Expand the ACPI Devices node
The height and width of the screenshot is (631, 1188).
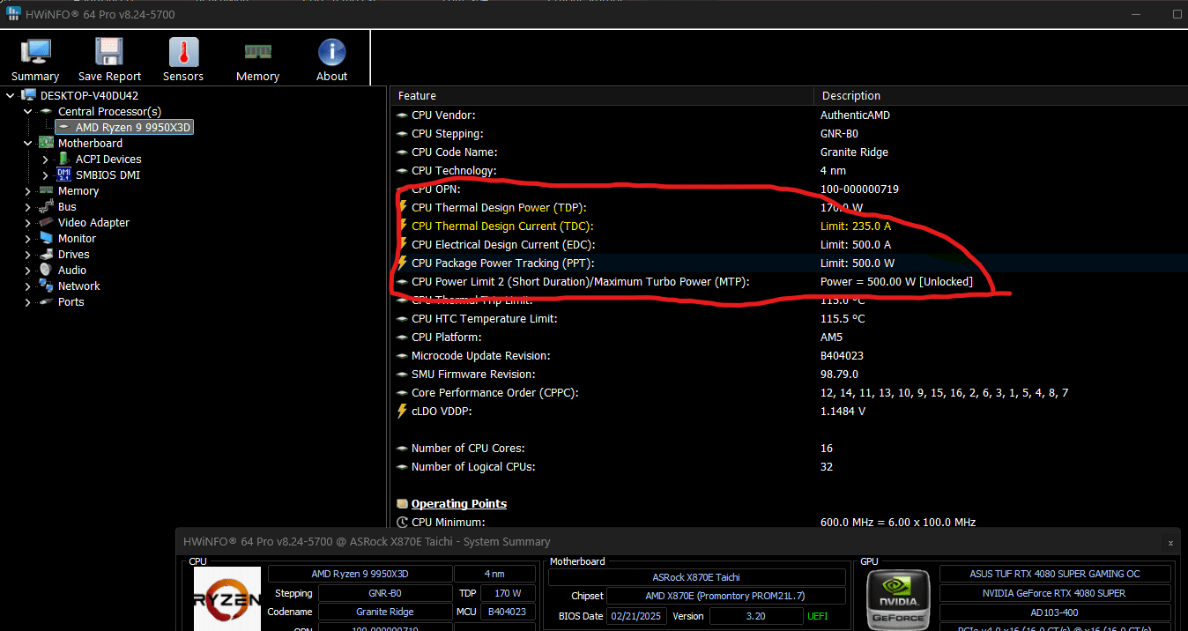click(46, 159)
